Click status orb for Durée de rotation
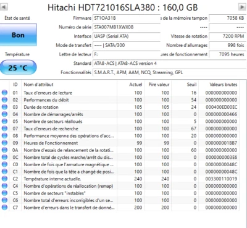This screenshot has width=247, height=228. pos(4,107)
